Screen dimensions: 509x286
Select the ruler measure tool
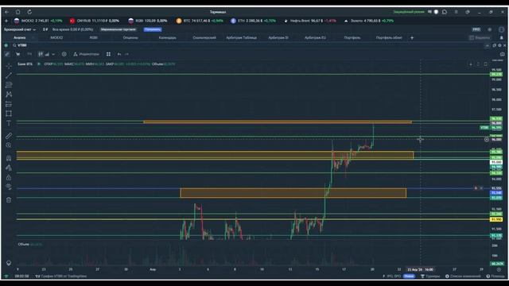coord(9,136)
